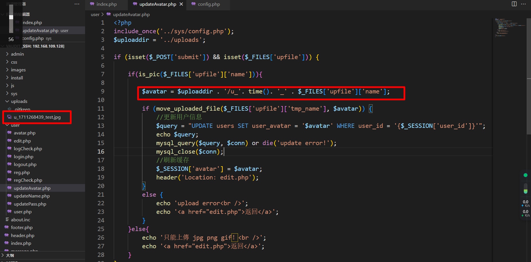Click the 'user' breadcrumb segment
This screenshot has height=262, width=531.
click(95, 14)
